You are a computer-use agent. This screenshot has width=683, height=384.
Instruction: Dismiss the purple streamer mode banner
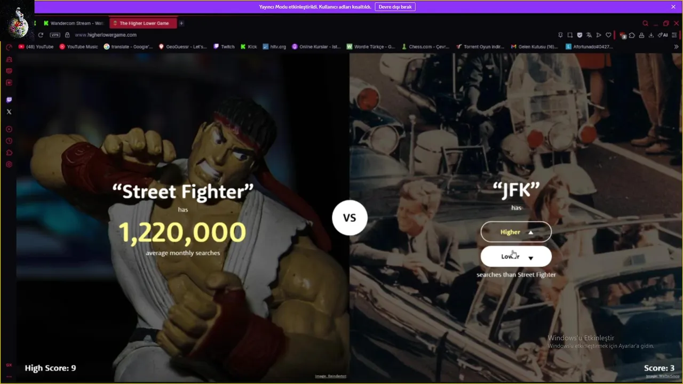tap(673, 7)
